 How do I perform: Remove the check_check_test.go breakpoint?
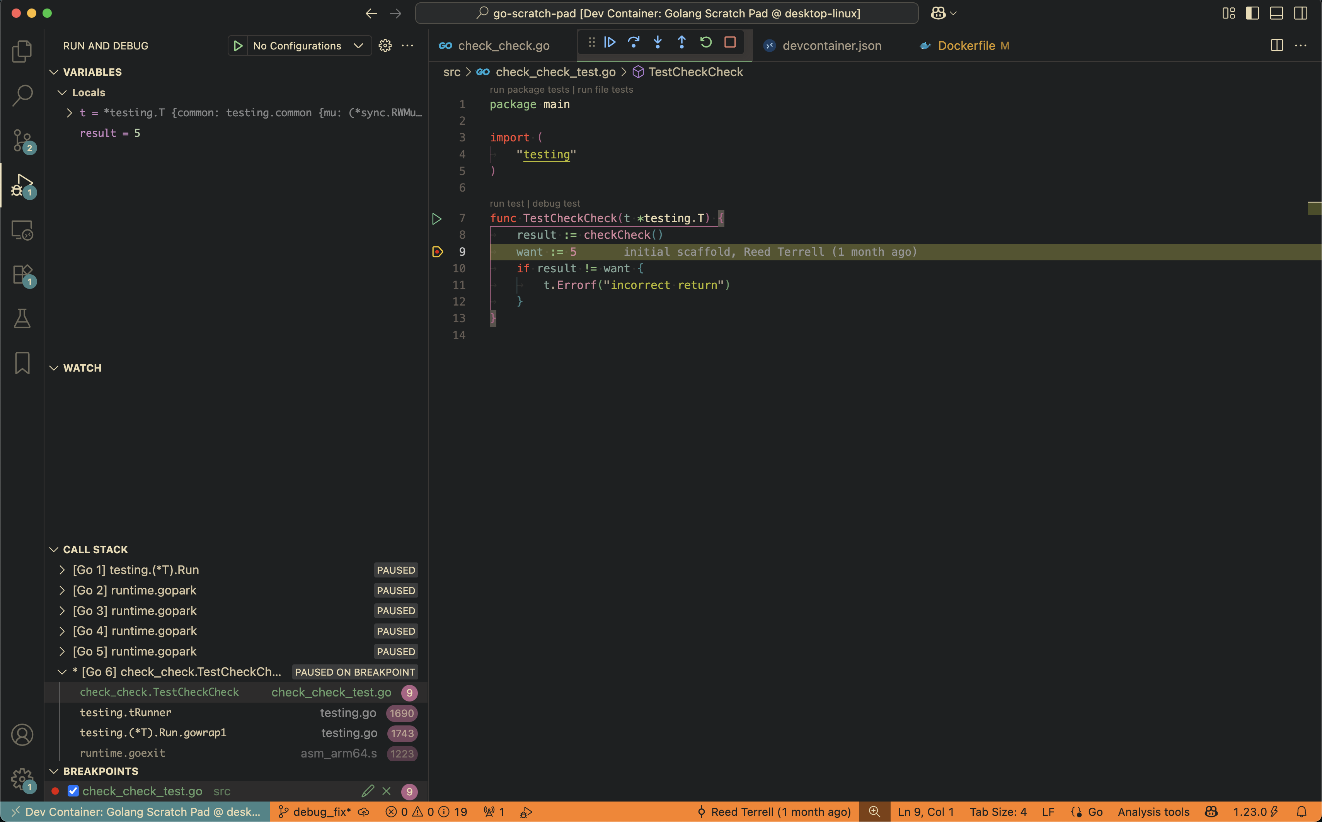click(x=386, y=791)
